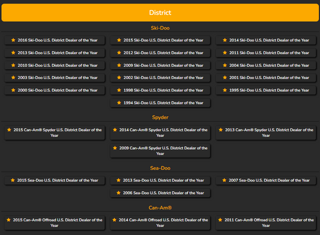Image resolution: width=320 pixels, height=235 pixels.
Task: Select 2012 Ski-Doo U.S. District Dealer text
Action: [x=164, y=53]
